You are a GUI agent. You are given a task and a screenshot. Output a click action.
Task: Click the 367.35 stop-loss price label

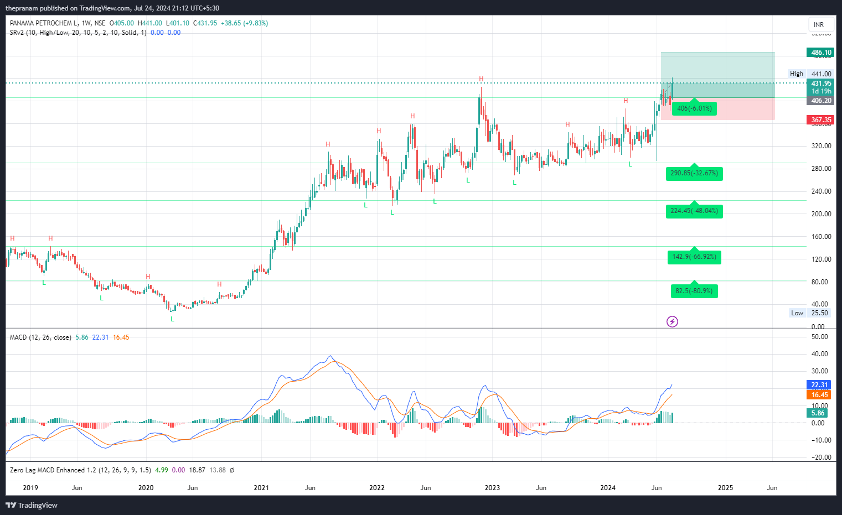point(820,120)
